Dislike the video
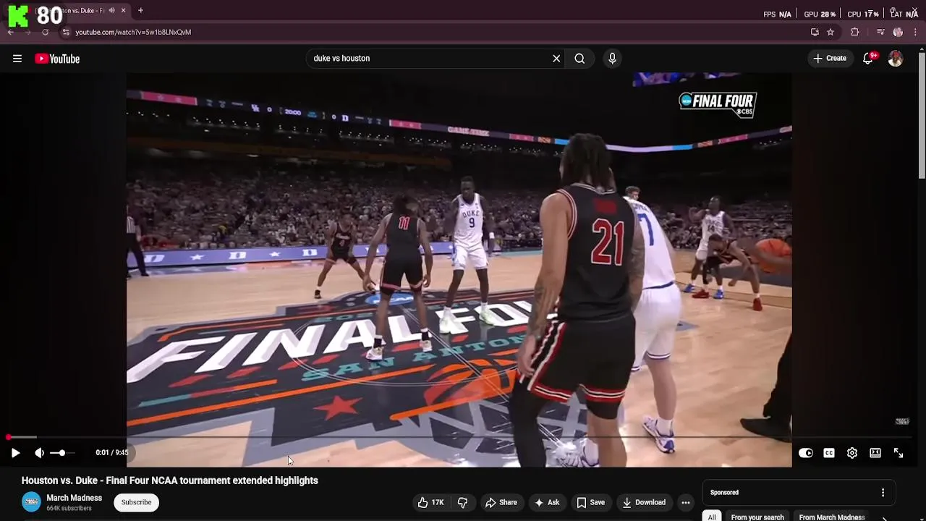Viewport: 926px width, 521px height. (463, 502)
